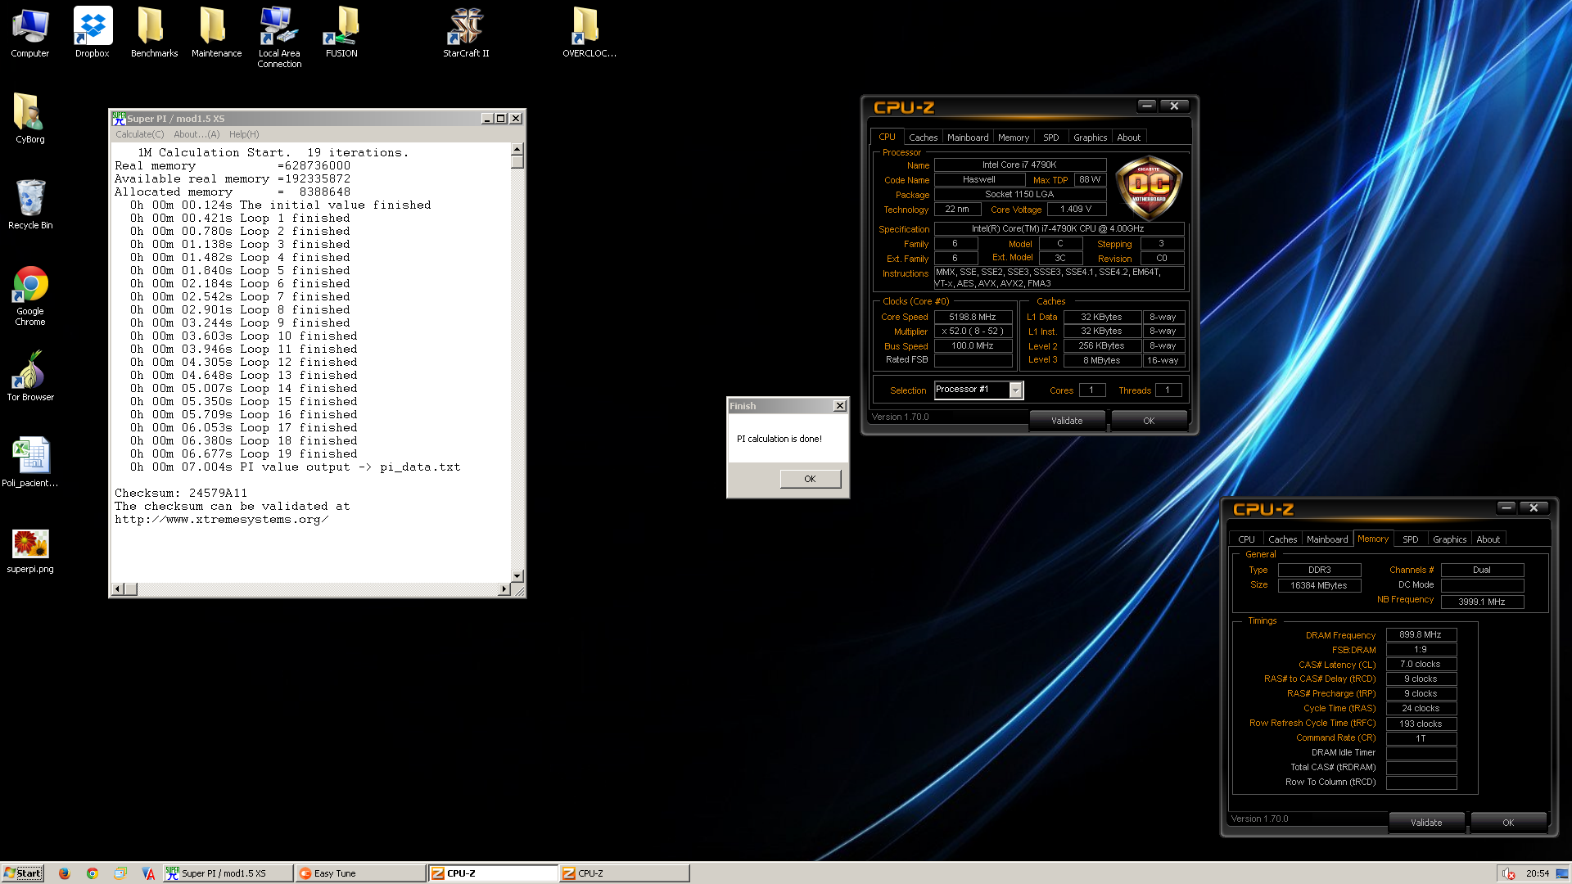
Task: Click the Super PI horizontal scroll left arrow
Action: 117,589
